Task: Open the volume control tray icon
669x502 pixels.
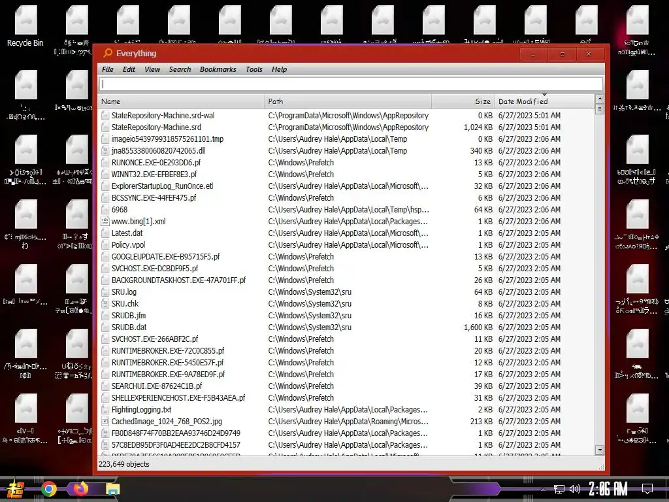Action: [575, 489]
